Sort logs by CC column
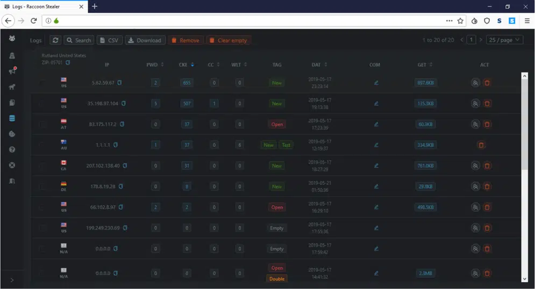 218,65
